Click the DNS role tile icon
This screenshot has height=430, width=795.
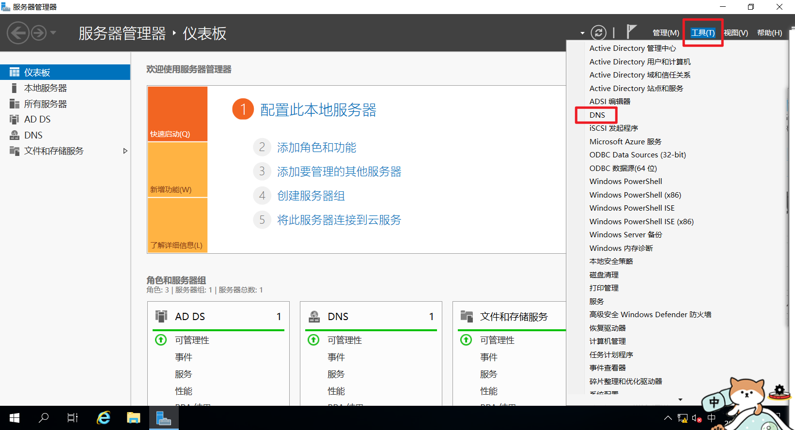(x=314, y=316)
